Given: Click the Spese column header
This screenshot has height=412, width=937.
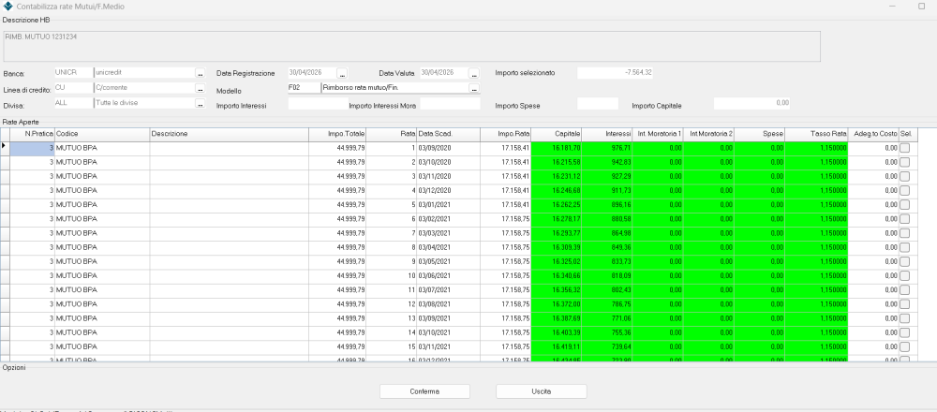Looking at the screenshot, I should point(760,134).
